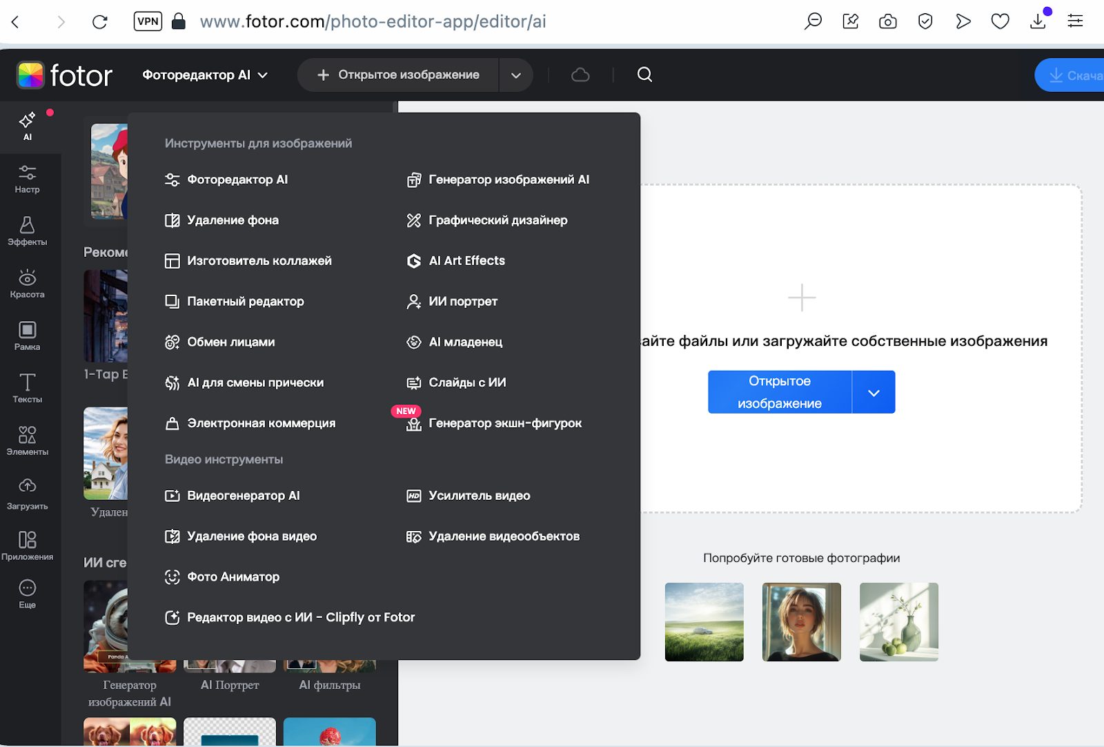Select Усилитель видео menu item
The height and width of the screenshot is (747, 1104).
pos(469,496)
